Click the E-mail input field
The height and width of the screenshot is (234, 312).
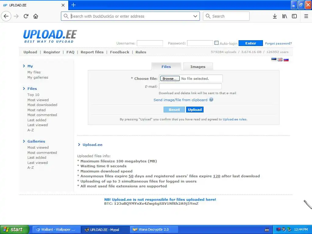coord(190,86)
